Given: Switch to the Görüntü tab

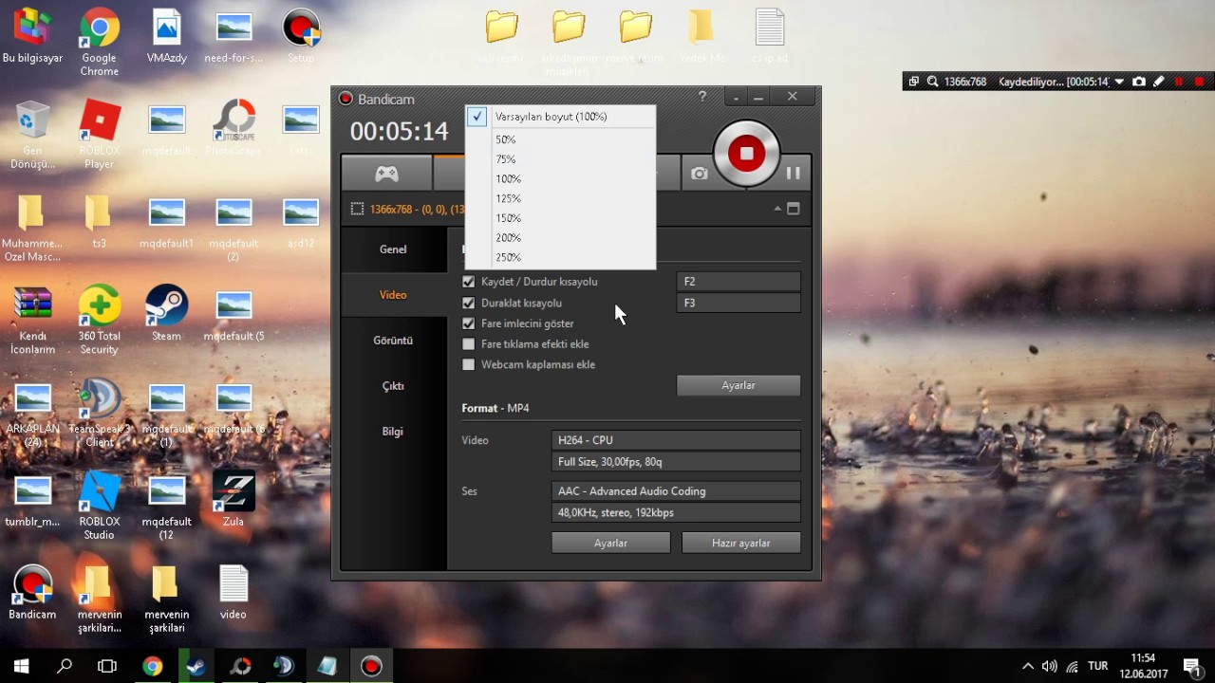Looking at the screenshot, I should tap(392, 340).
